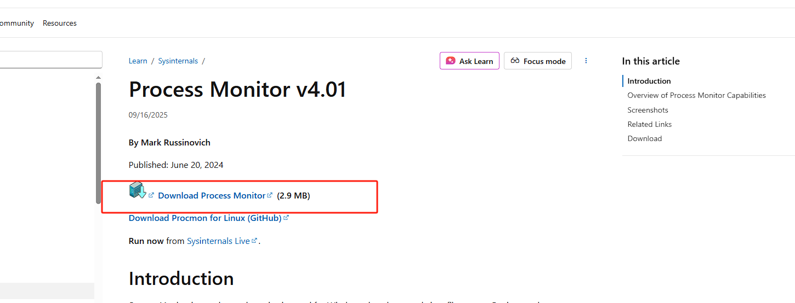This screenshot has width=795, height=303.
Task: Open the Resources menu
Action: coord(60,23)
